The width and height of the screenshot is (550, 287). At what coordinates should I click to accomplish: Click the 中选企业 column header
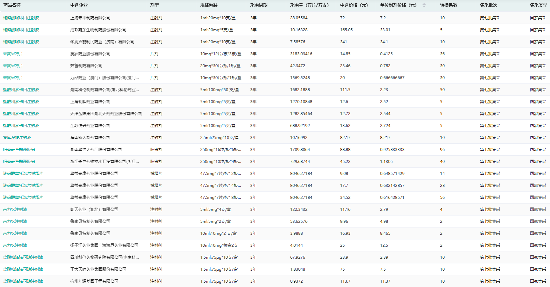pyautogui.click(x=79, y=5)
